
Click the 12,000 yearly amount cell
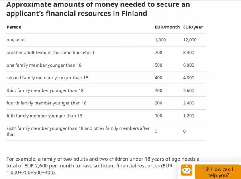[x=190, y=40]
